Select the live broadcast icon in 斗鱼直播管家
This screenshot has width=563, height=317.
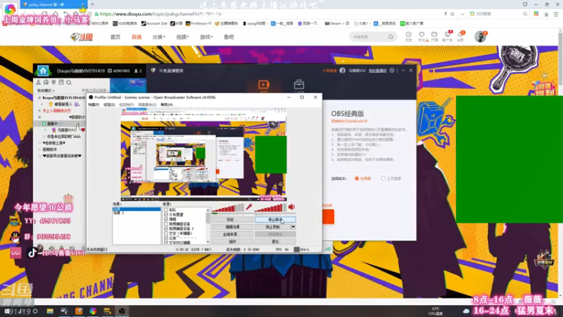(263, 85)
